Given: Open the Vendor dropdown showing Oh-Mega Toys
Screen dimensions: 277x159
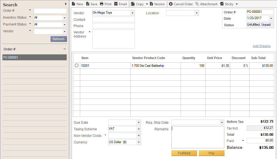Looking at the screenshot, I should tap(132, 13).
